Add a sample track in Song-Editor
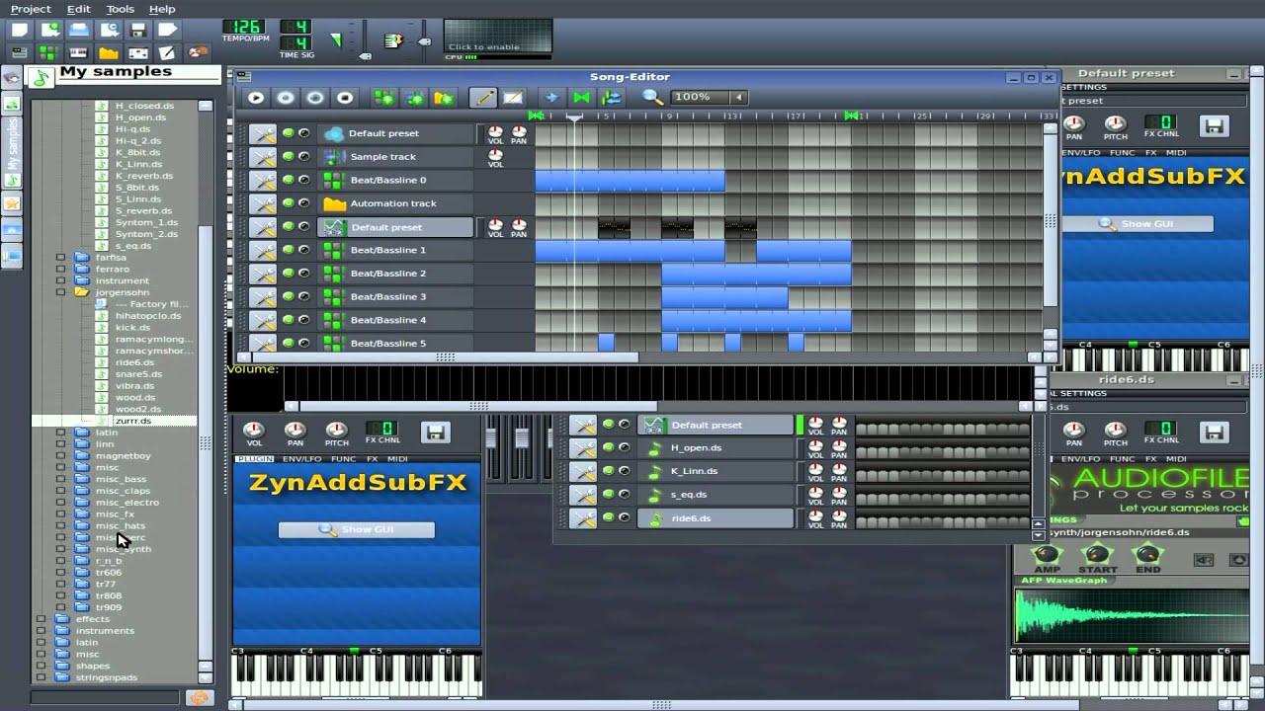 414,98
